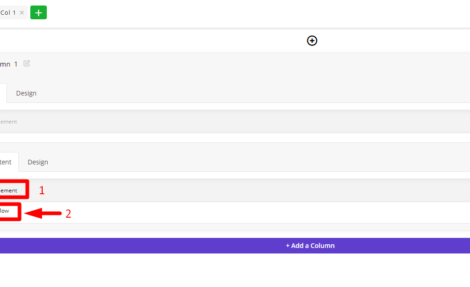The height and width of the screenshot is (287, 470).
Task: Click the blank tab bar area right of the lower Design tab
Action: point(263,162)
